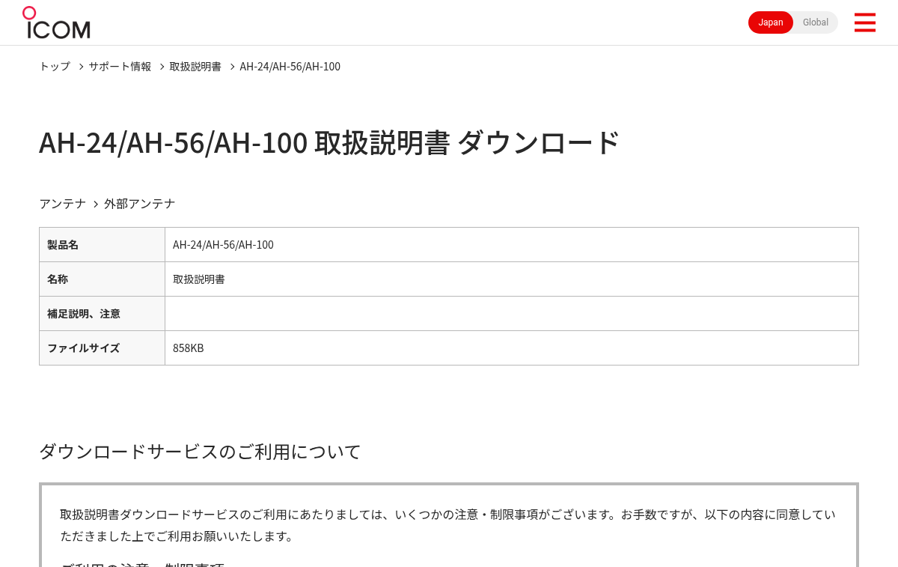Open the ICOM logo home link
The image size is (898, 567).
click(x=56, y=22)
